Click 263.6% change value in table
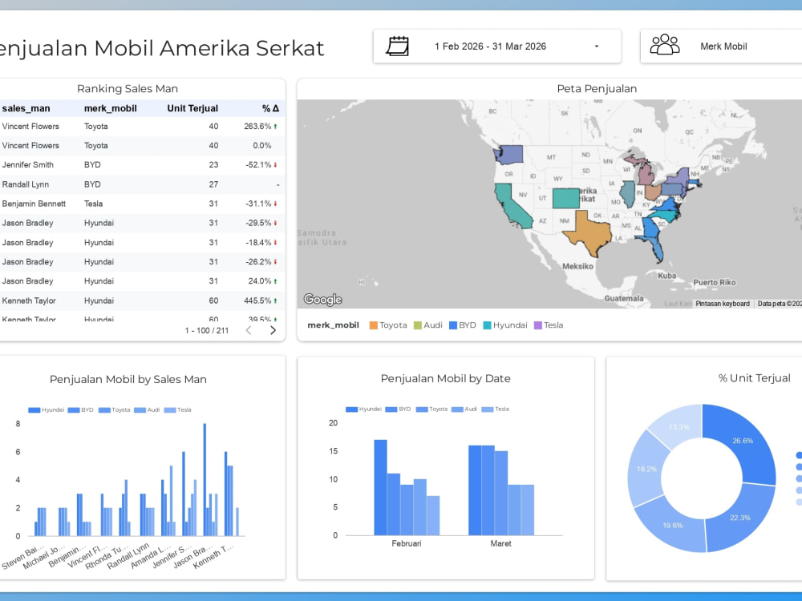 (x=257, y=127)
